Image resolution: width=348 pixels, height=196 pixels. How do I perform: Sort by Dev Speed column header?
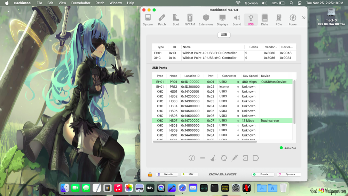tap(250, 76)
